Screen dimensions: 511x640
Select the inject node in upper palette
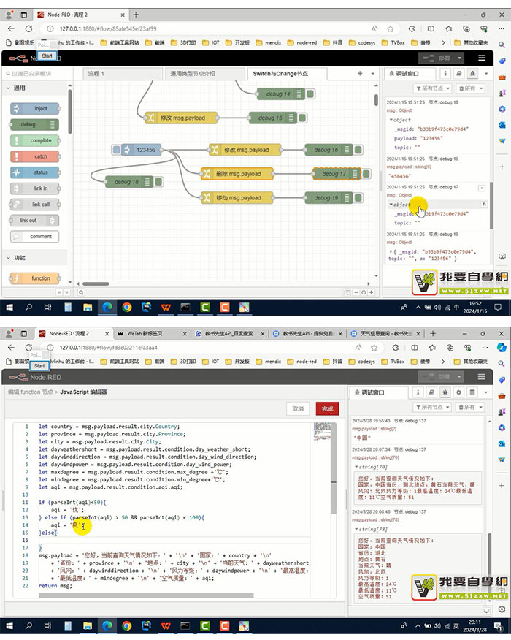pos(35,109)
